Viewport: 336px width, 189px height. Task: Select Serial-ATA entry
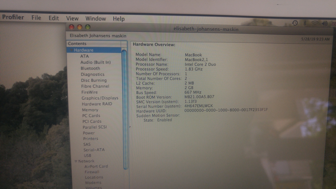[94, 150]
